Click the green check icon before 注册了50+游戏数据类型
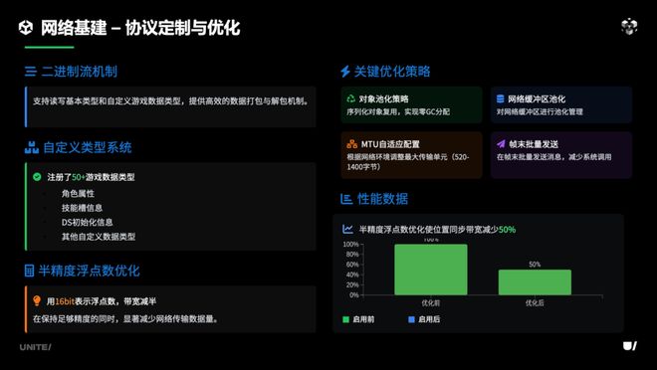This screenshot has height=370, width=657. pyautogui.click(x=37, y=177)
